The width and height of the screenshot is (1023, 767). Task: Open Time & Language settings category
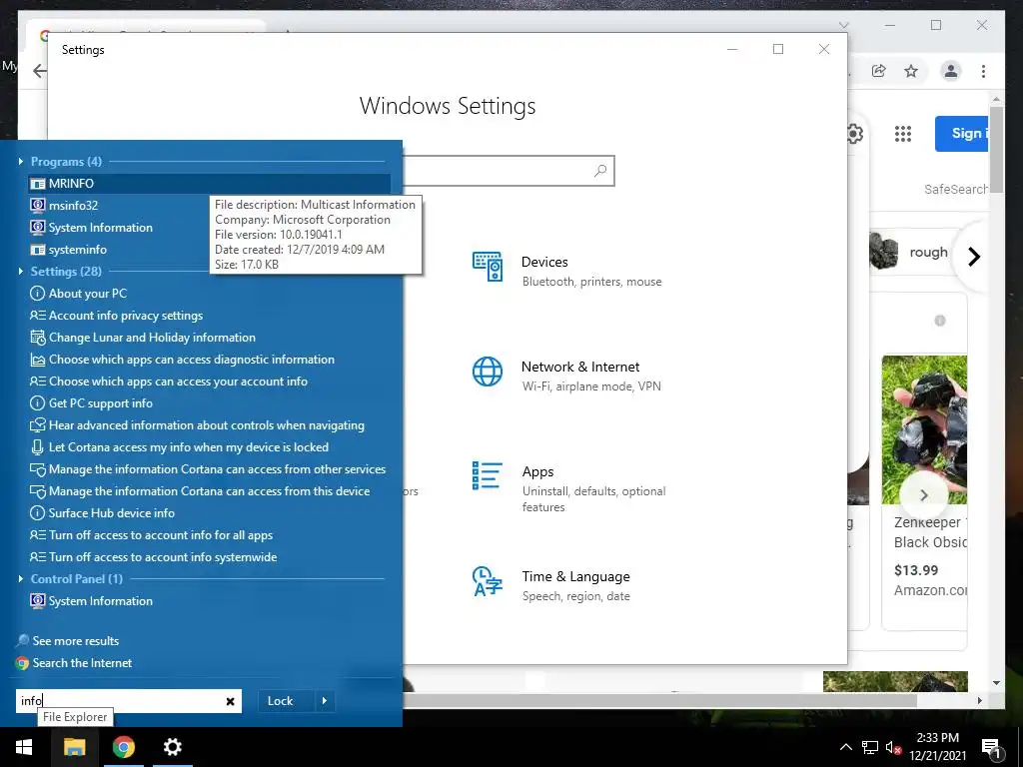point(551,585)
